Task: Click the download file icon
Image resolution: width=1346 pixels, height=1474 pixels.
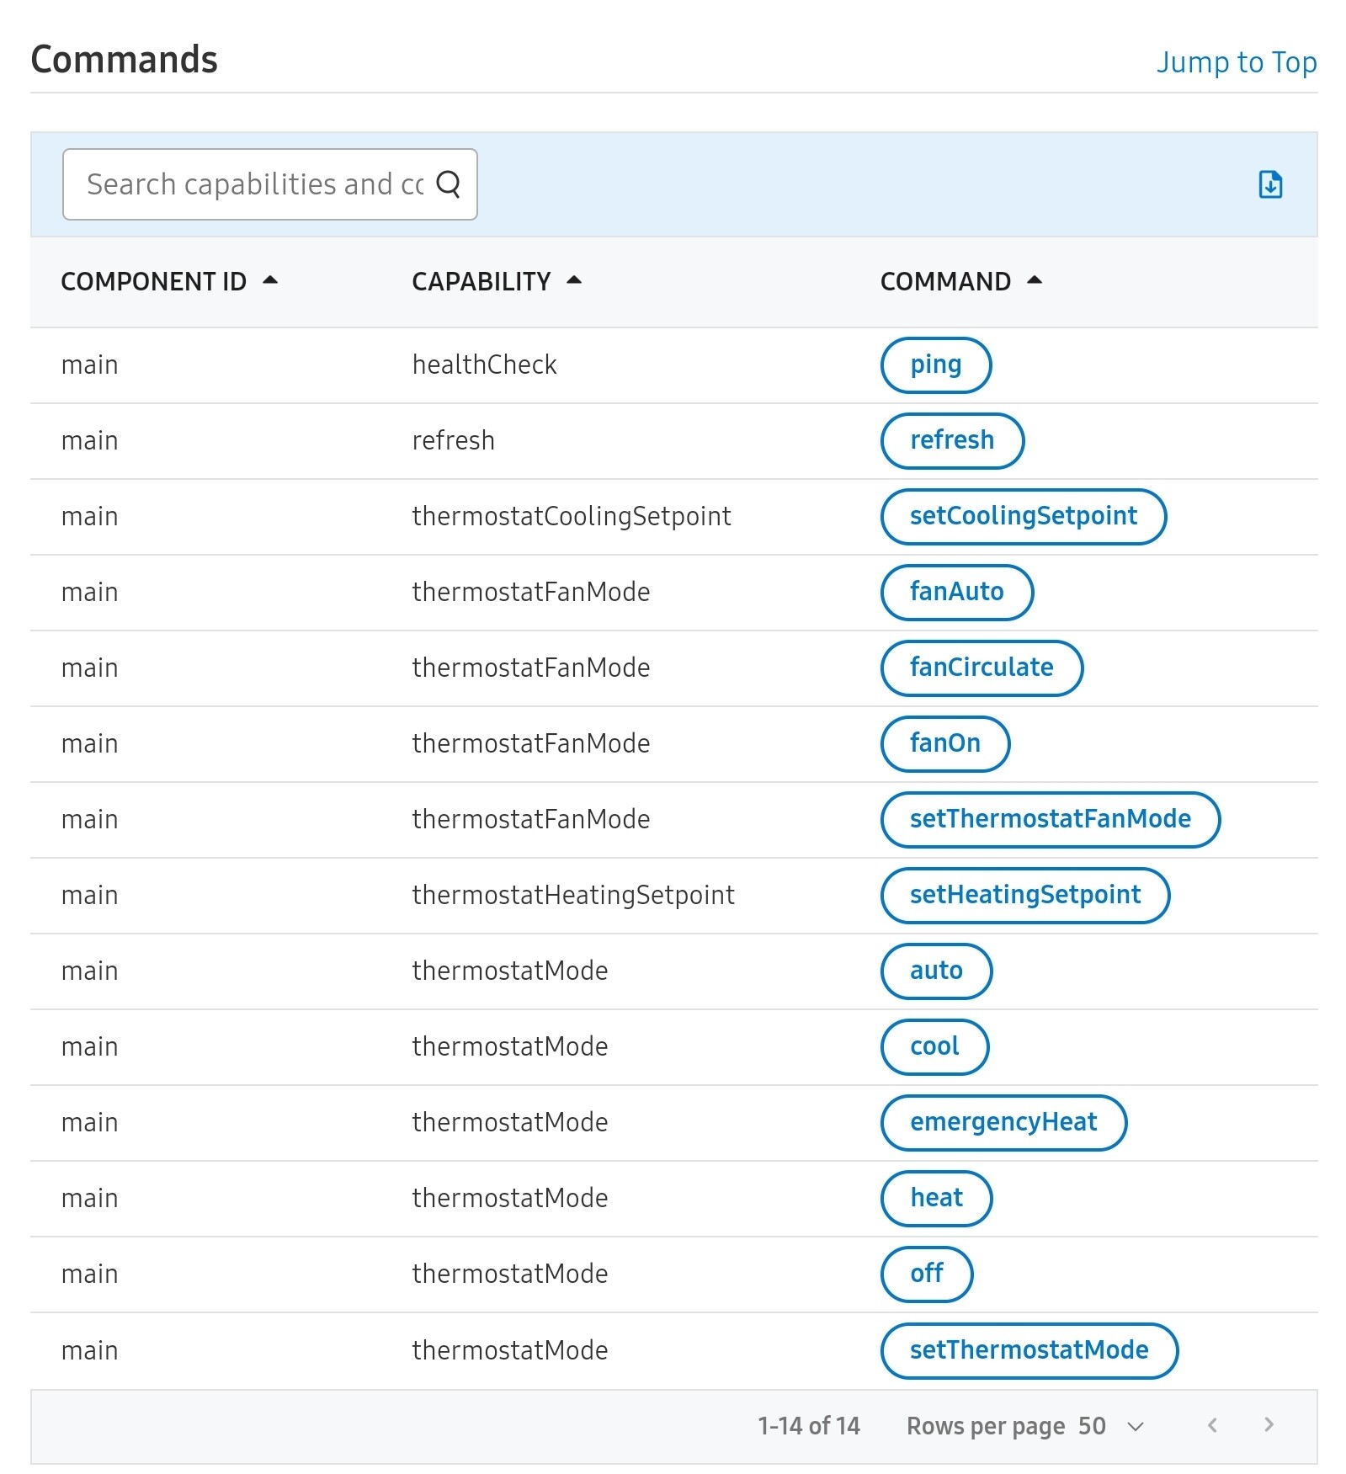Action: 1270,184
